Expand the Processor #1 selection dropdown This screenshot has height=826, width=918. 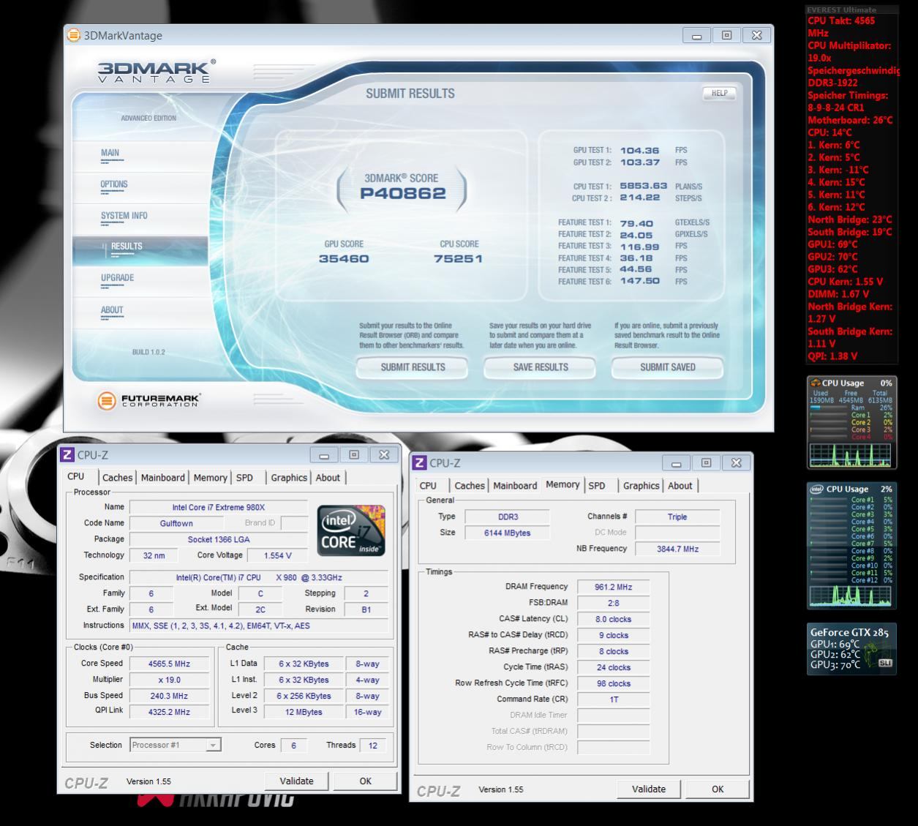tap(213, 746)
